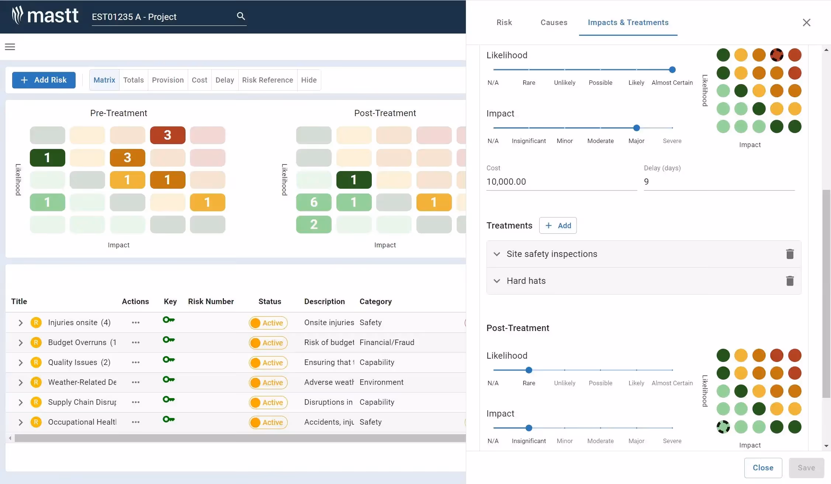831x484 pixels.
Task: Expand the Injuries onsite risk row
Action: click(x=21, y=323)
